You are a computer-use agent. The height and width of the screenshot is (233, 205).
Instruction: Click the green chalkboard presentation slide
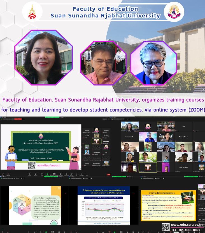(41, 146)
